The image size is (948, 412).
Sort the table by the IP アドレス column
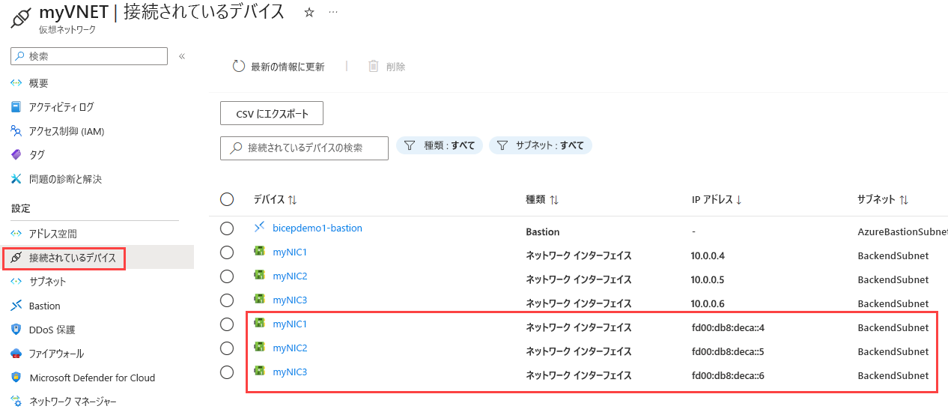coord(717,199)
